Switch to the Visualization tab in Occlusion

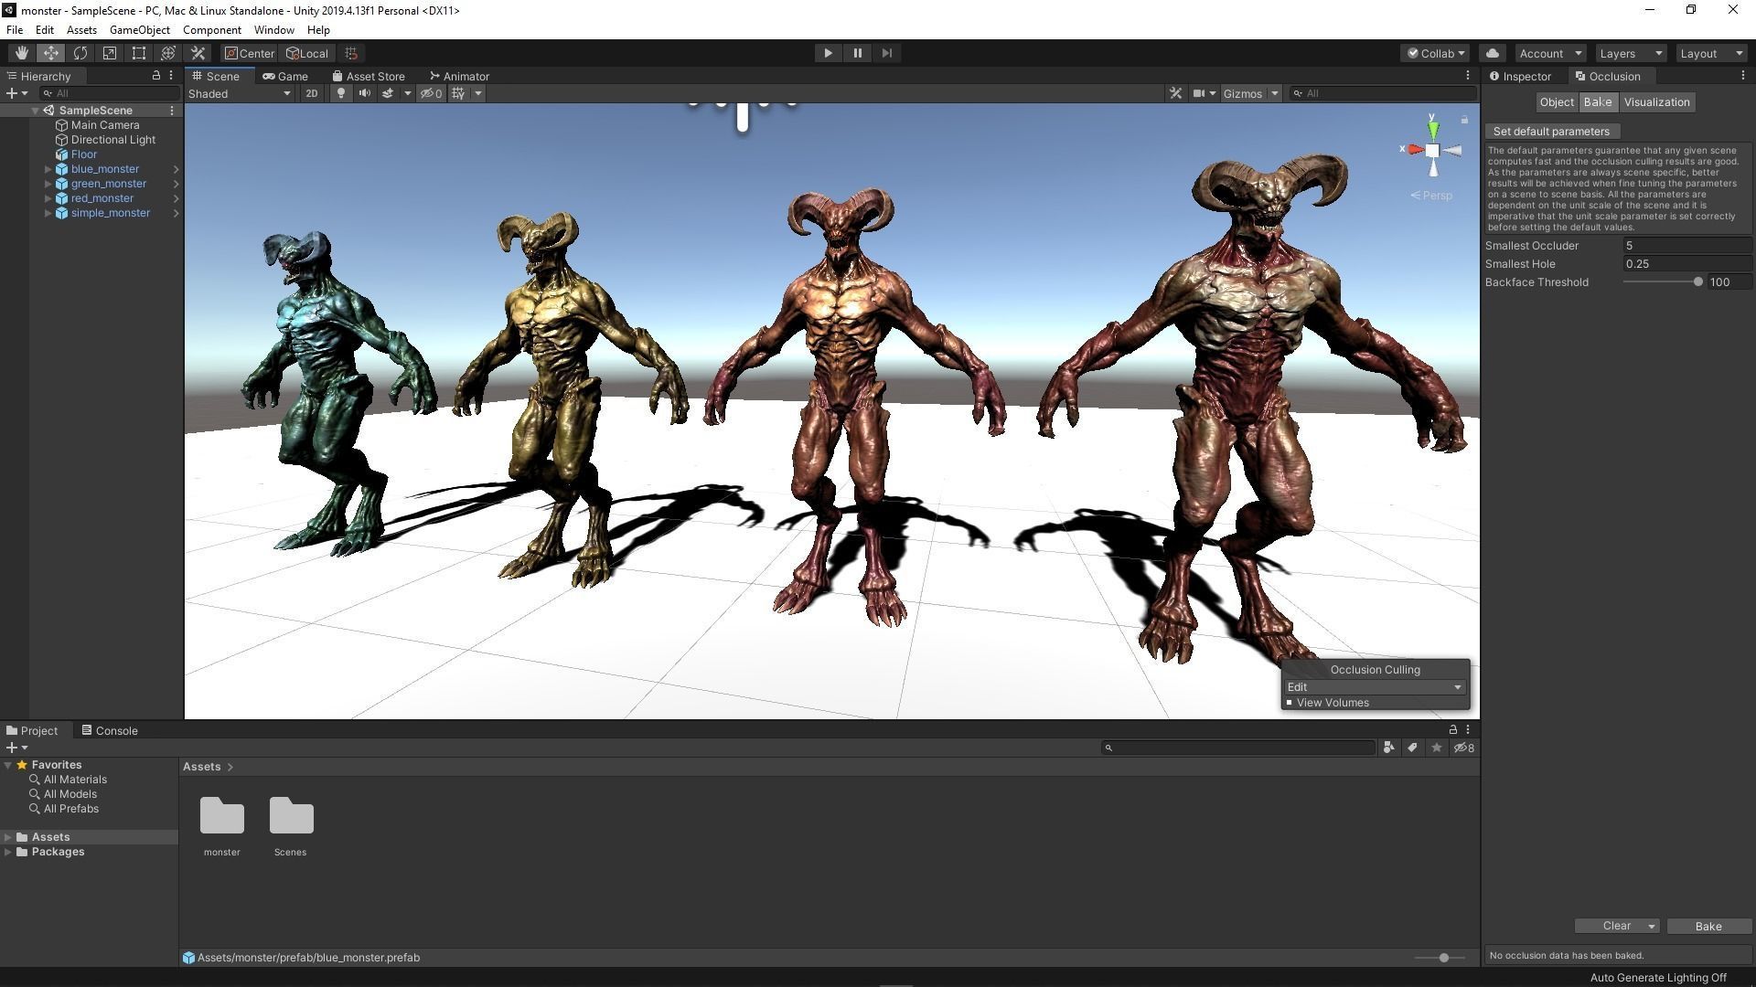(1655, 101)
